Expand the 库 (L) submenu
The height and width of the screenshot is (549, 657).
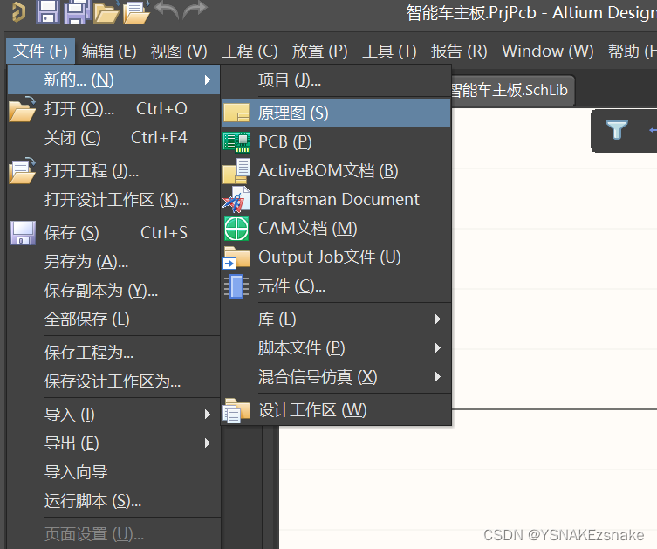click(x=337, y=319)
